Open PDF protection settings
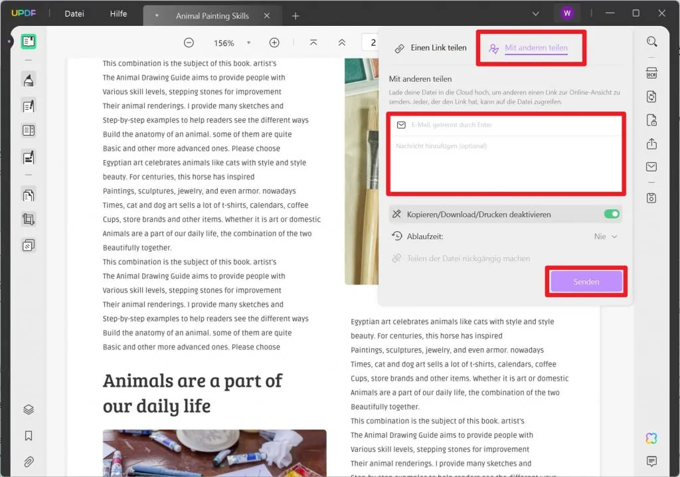The height and width of the screenshot is (477, 680). pyautogui.click(x=651, y=120)
